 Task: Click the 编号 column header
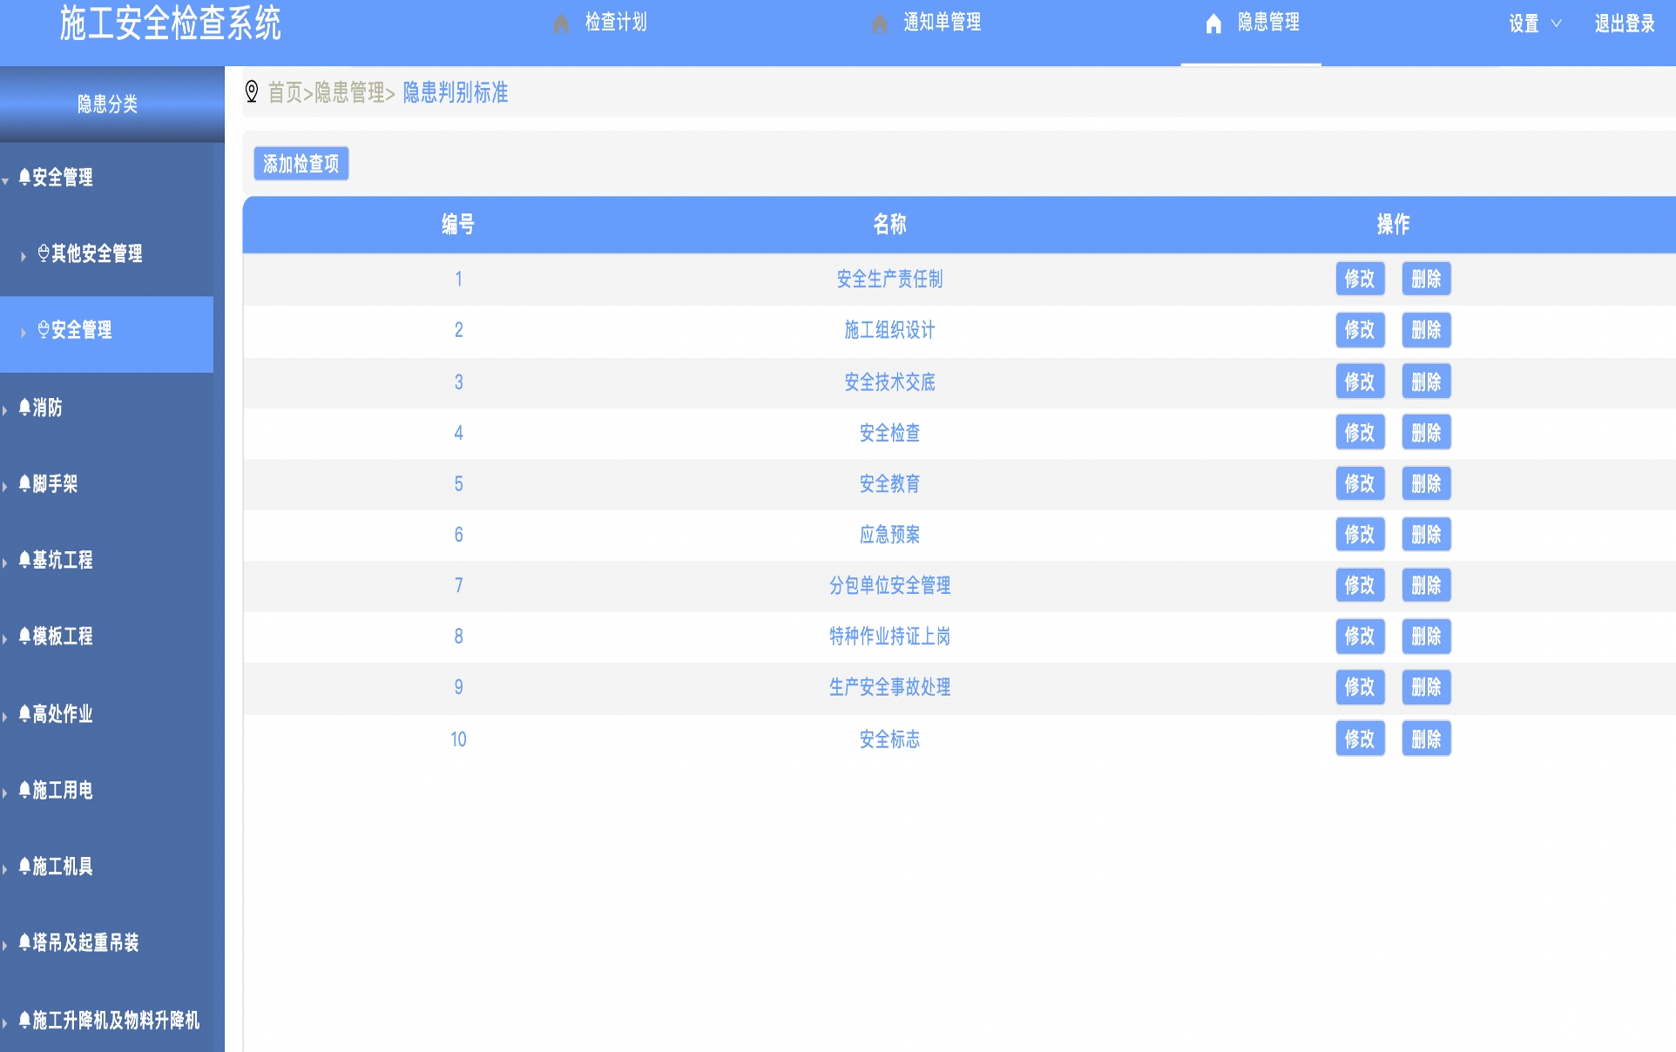tap(458, 224)
